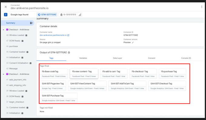Image resolution: width=206 pixels, height=120 pixels.
Task: Select event 35 Initialisation
Action: click(x=13, y=113)
